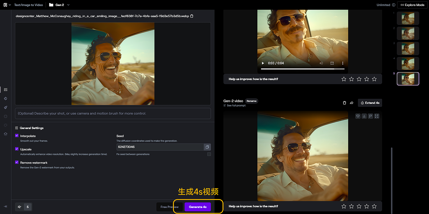Delete the uploaded McConaughey image file
This screenshot has width=429, height=214.
(191, 16)
